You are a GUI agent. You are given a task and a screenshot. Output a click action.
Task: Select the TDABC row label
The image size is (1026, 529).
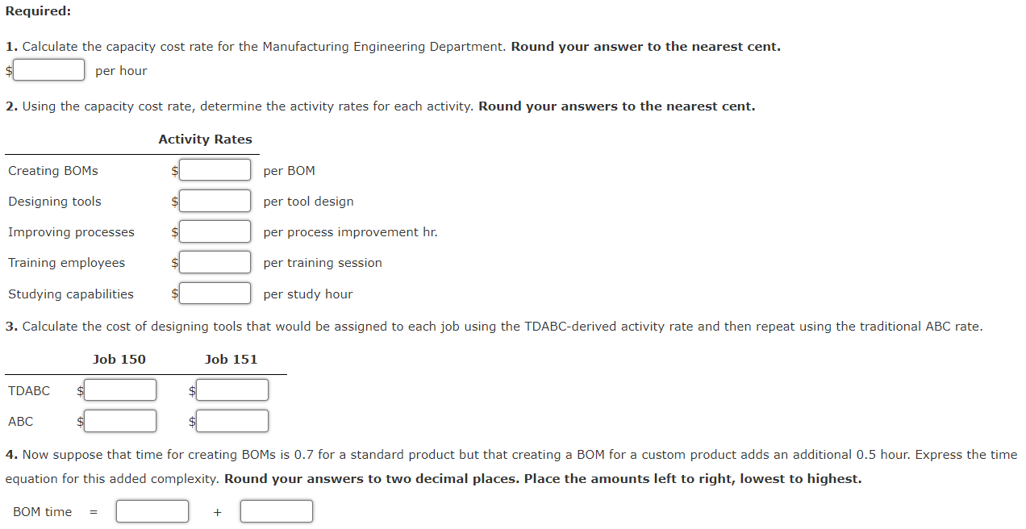pyautogui.click(x=30, y=390)
